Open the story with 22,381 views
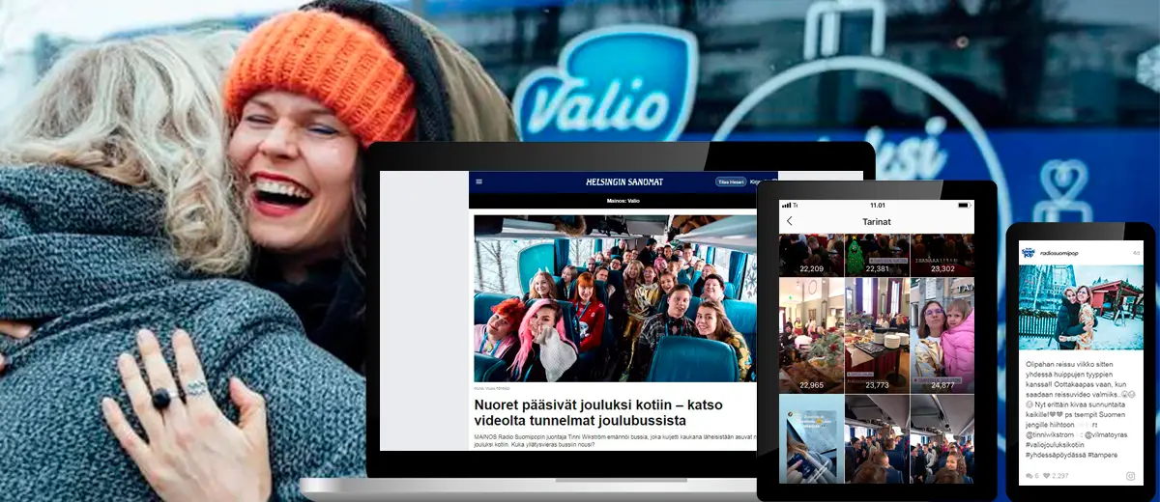The height and width of the screenshot is (502, 1160). pyautogui.click(x=878, y=256)
